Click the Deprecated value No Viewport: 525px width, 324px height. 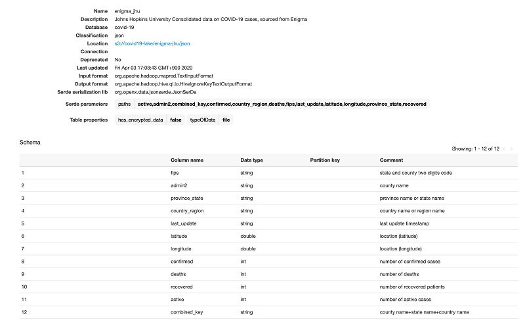click(x=118, y=60)
